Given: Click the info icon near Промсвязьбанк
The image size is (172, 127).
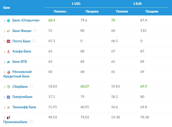Looking at the screenshot, I should pyautogui.click(x=31, y=122).
